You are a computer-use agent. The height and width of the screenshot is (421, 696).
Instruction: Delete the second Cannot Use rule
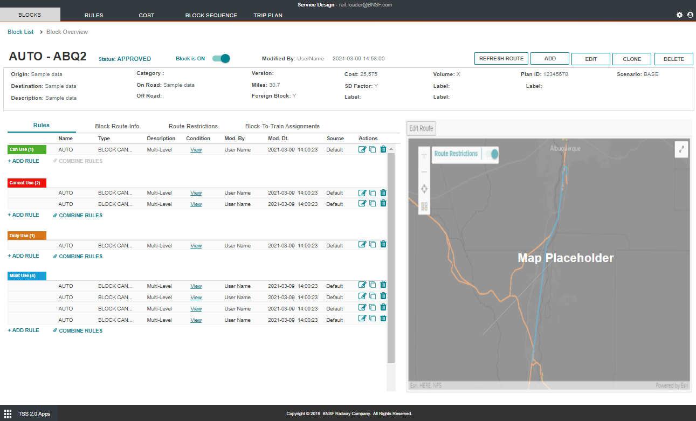click(x=383, y=203)
